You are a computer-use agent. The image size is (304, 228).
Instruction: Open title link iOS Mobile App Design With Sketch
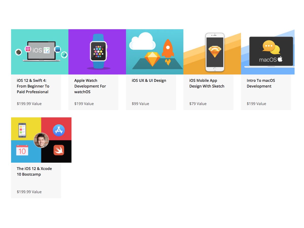click(x=207, y=83)
